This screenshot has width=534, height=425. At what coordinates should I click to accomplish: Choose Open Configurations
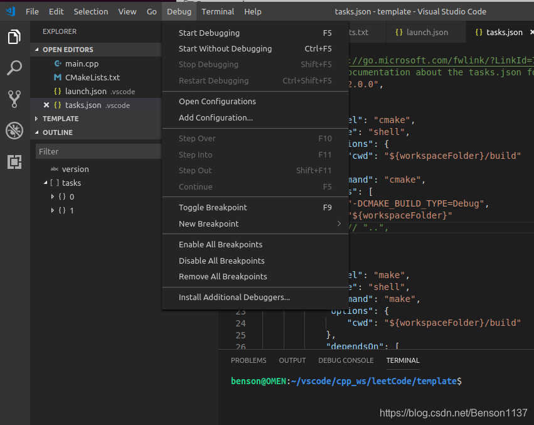(x=255, y=102)
